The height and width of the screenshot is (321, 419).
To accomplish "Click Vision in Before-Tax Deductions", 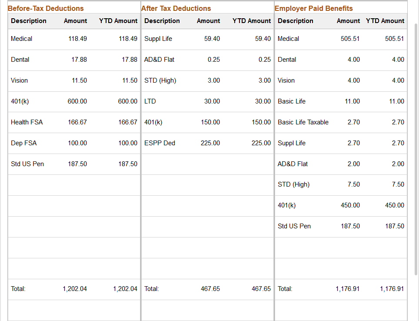I will point(19,80).
